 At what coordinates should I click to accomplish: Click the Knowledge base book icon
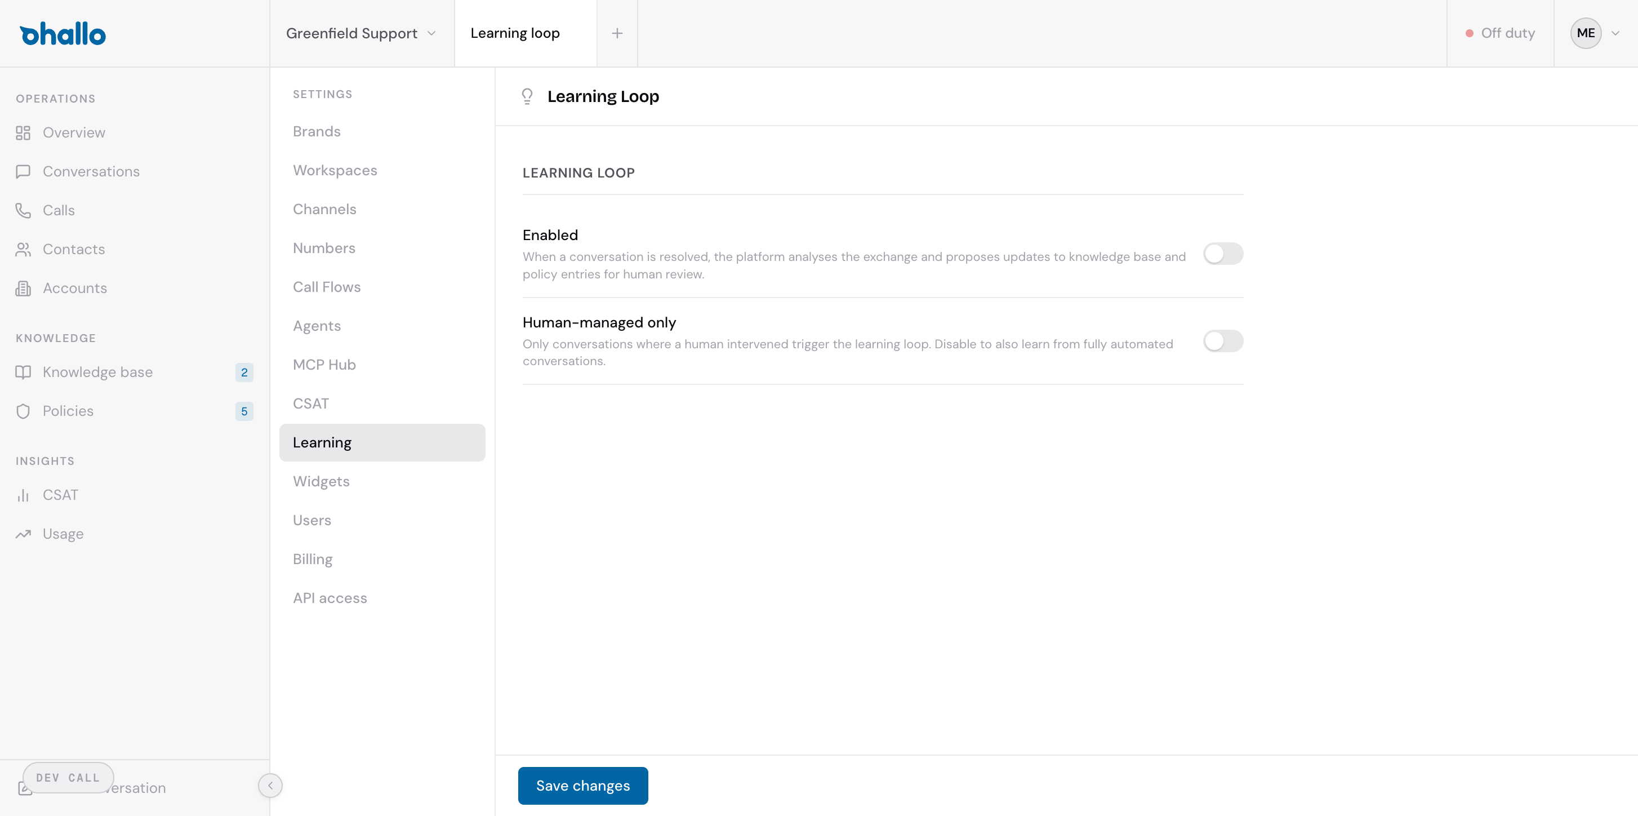[23, 372]
